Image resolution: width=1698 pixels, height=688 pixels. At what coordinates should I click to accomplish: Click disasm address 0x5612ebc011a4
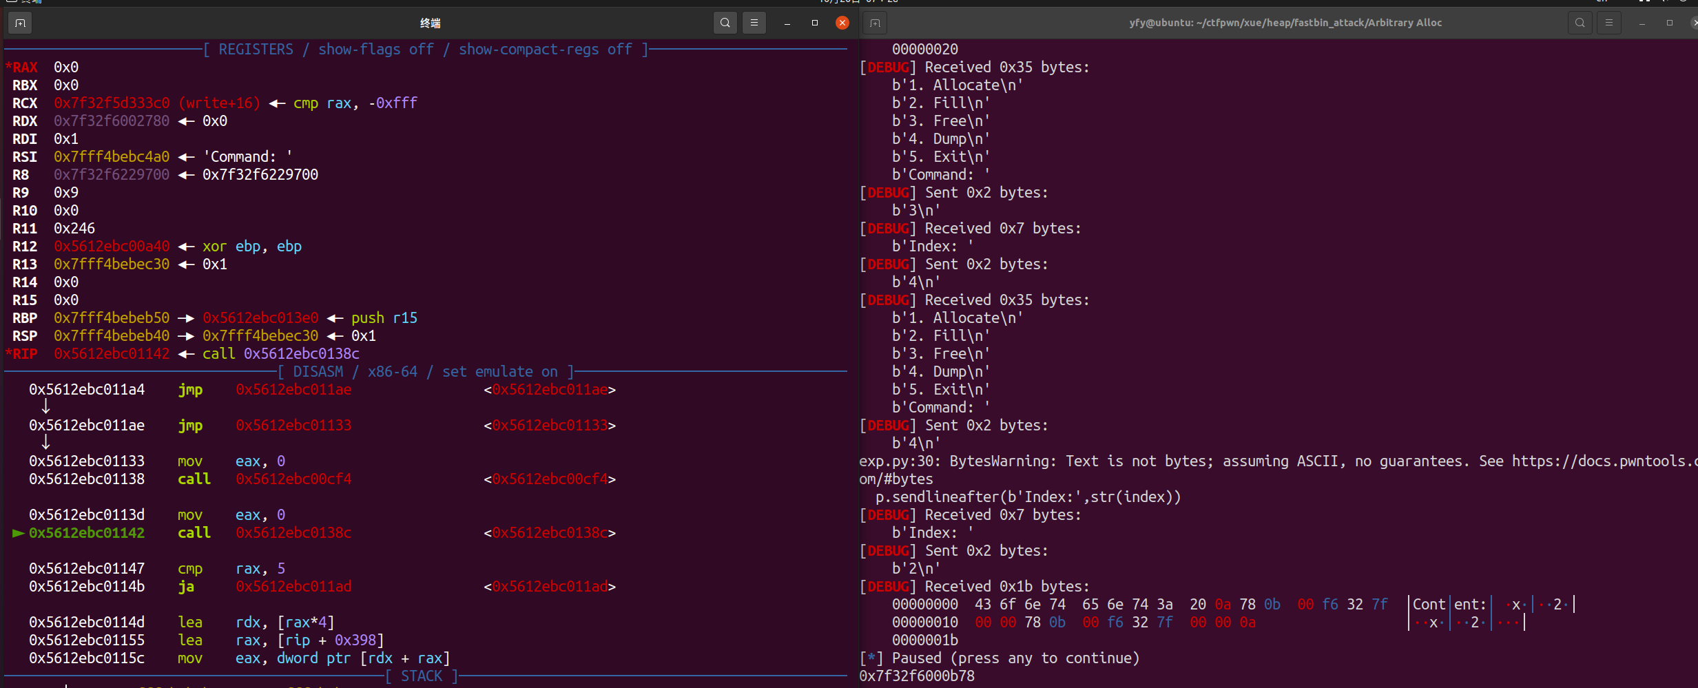pos(87,390)
